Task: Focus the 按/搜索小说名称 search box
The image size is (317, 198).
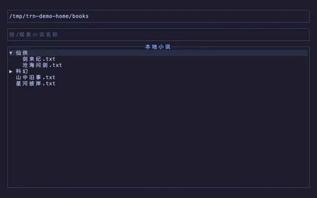Action: point(158,35)
